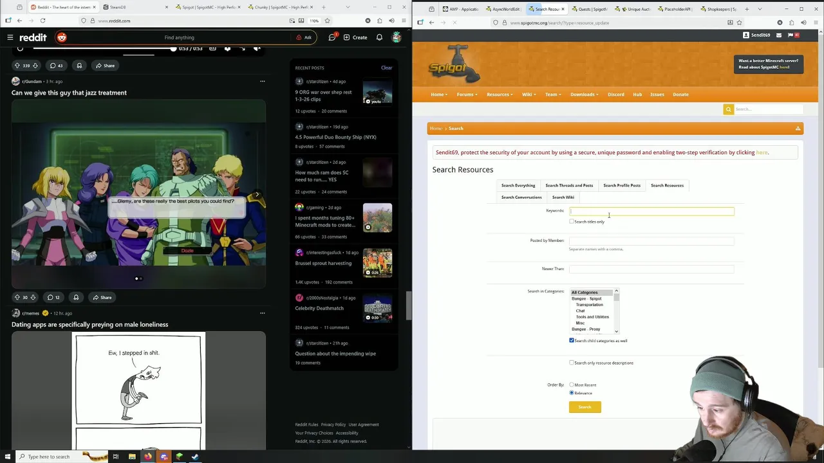Focus the Posted by Member field
This screenshot has height=463, width=824.
[651, 241]
